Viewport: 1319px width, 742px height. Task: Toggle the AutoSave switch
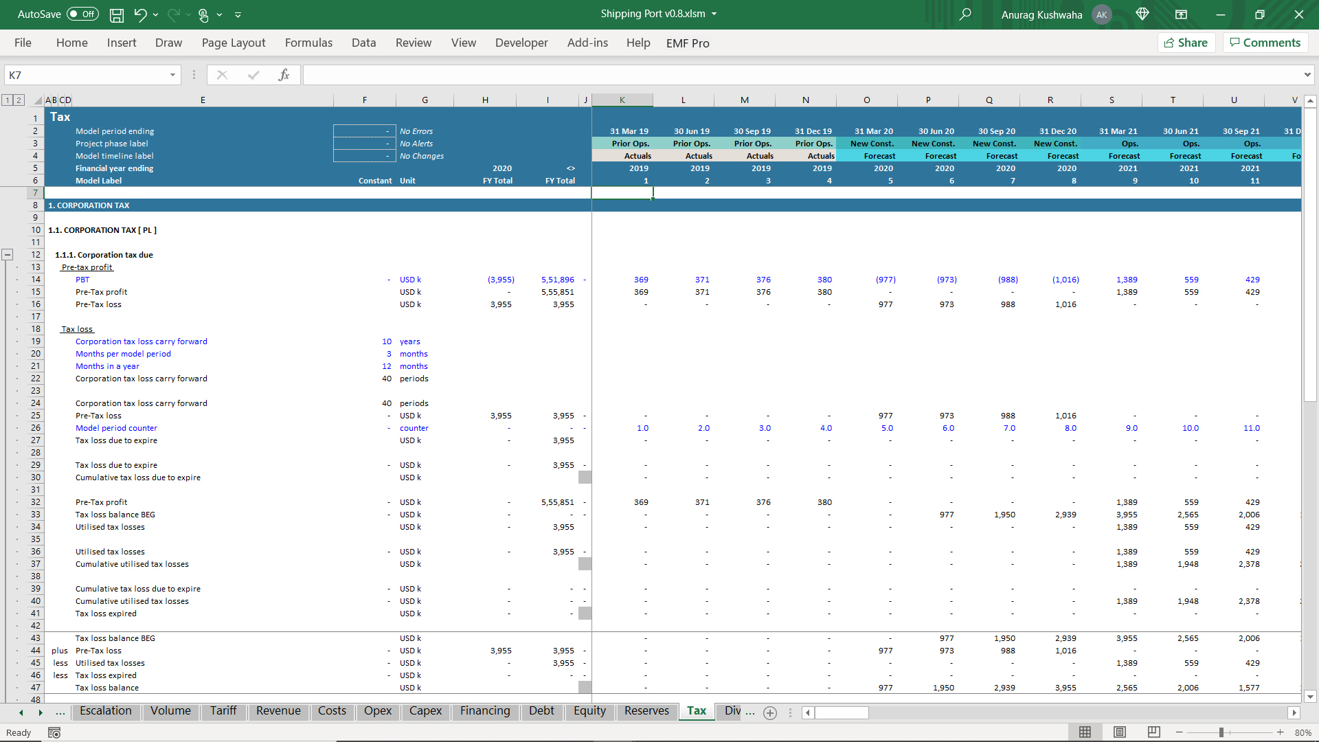click(82, 14)
